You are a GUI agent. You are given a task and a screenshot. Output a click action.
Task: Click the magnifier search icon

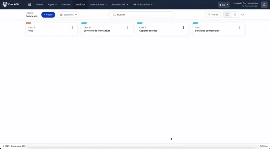click(114, 15)
